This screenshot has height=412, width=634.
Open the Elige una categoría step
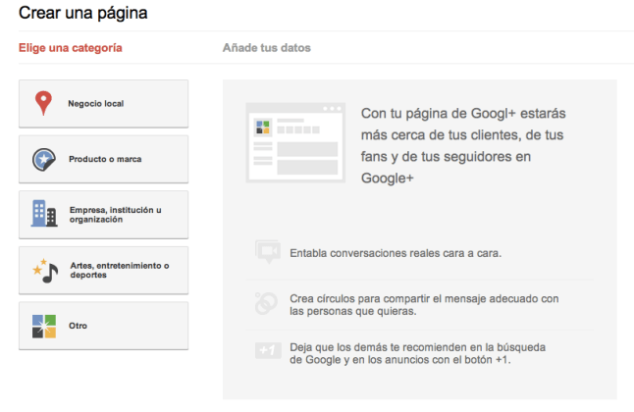point(71,48)
